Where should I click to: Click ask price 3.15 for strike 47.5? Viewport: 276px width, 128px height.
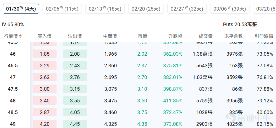pyautogui.click(x=75, y=89)
